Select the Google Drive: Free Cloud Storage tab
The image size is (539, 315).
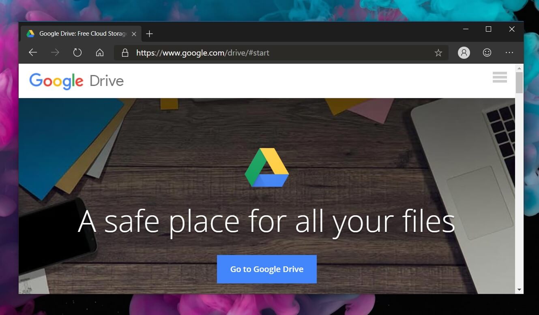coord(81,34)
